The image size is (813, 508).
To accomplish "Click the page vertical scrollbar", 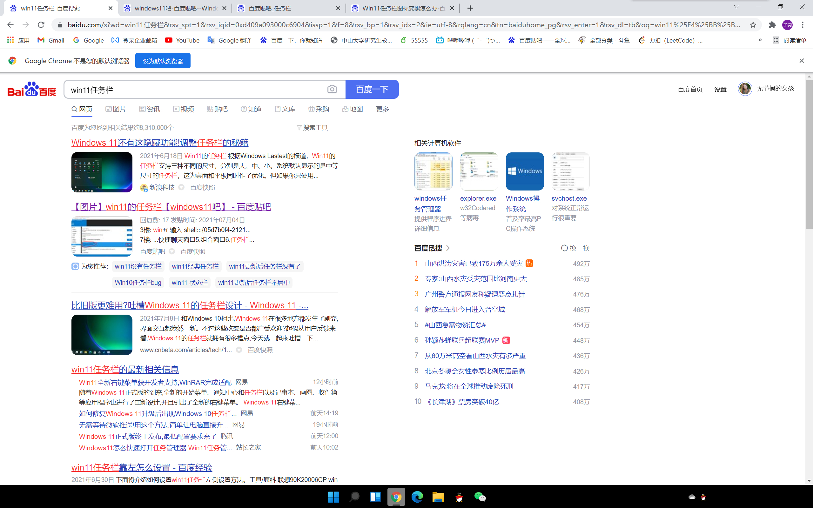I will 809,155.
